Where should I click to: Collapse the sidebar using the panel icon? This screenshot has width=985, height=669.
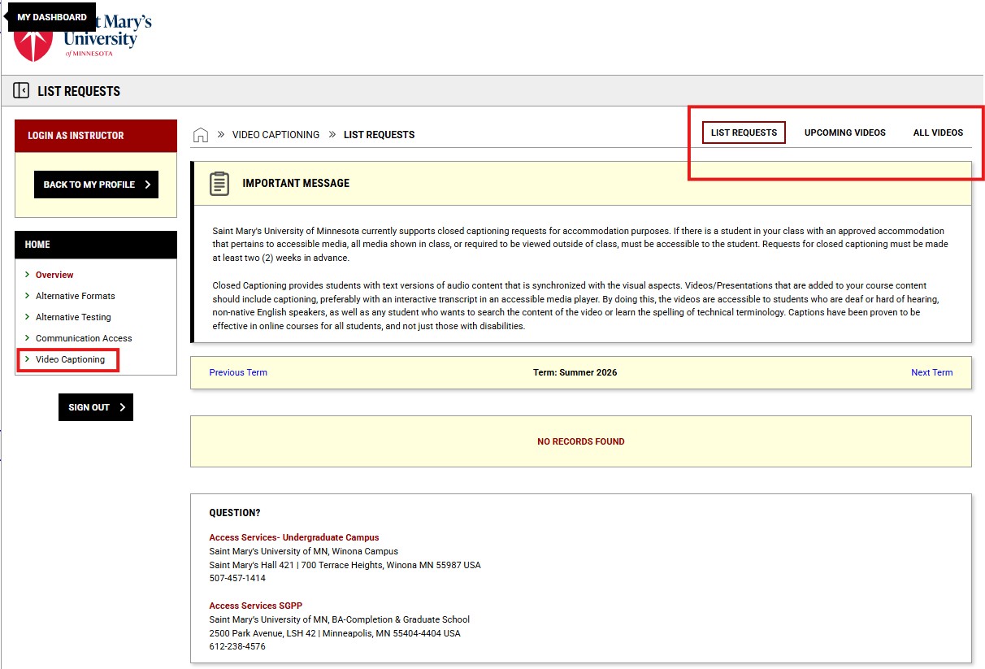pos(22,90)
